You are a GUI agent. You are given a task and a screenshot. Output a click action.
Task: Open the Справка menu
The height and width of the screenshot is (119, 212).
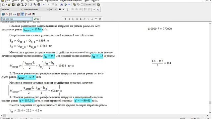[x=95, y=1]
